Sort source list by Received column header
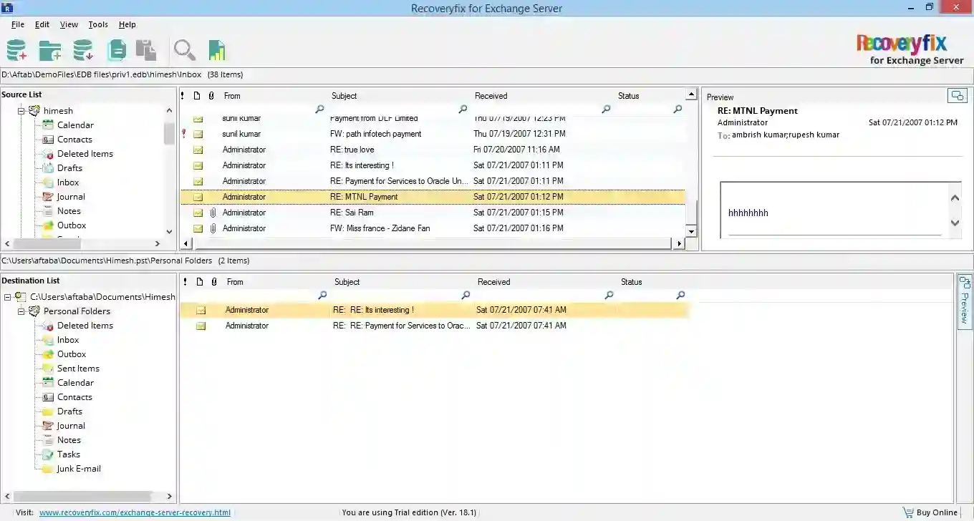Screen dimensions: 974x521 491,96
